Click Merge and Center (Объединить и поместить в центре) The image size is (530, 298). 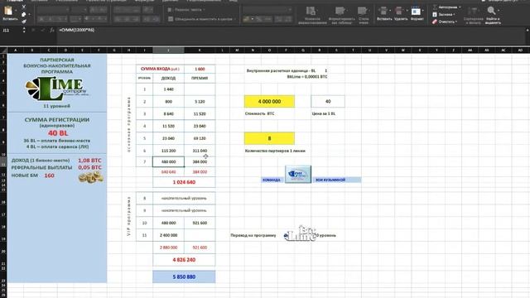tap(200, 19)
